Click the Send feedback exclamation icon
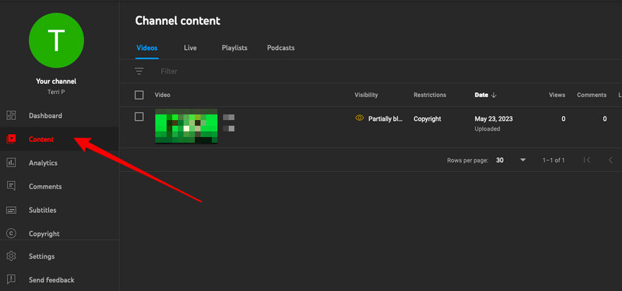622x291 pixels. click(x=11, y=280)
